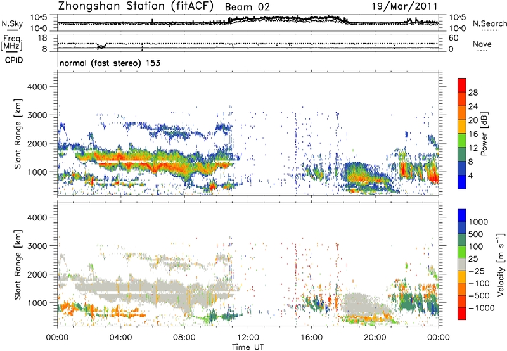The width and height of the screenshot is (507, 351).
Task: Click the 'N.Sky' legend label
Action: [12, 23]
